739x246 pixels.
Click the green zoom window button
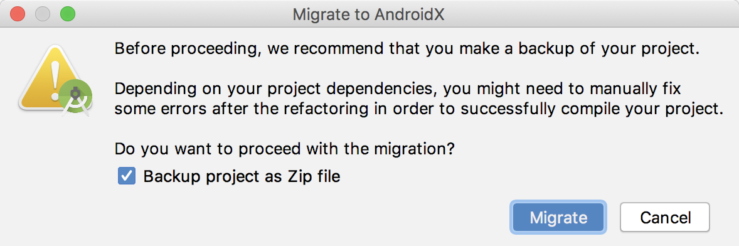click(68, 14)
